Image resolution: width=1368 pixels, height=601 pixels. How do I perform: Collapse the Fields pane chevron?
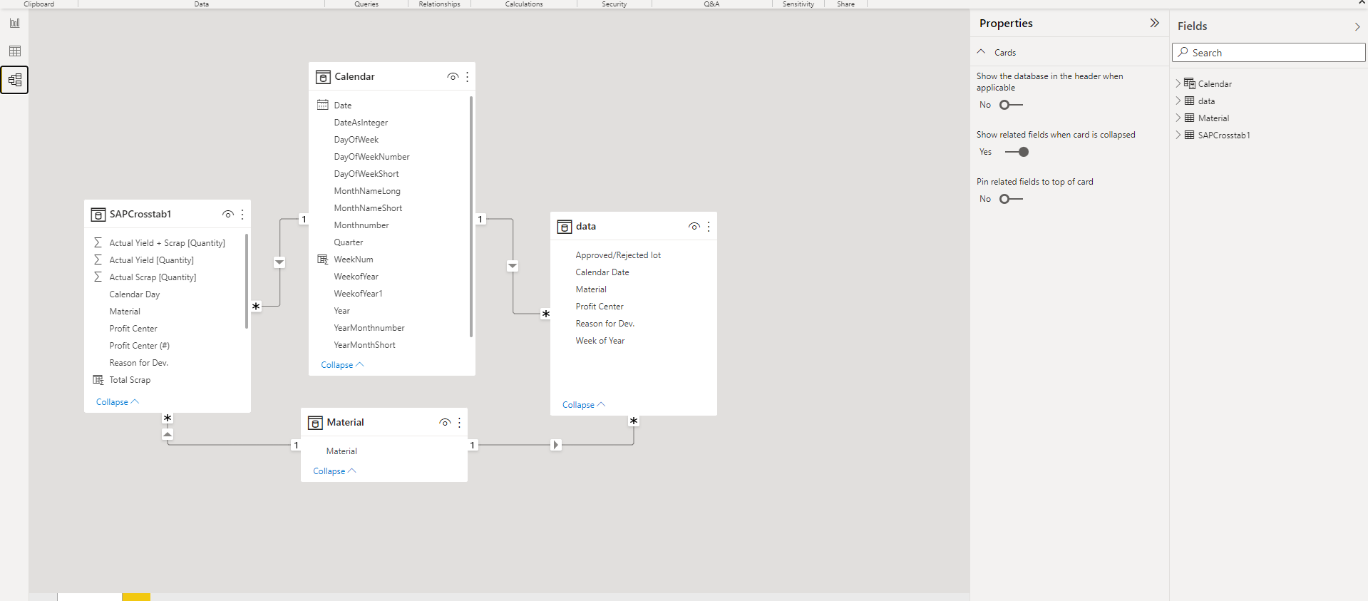click(1357, 26)
